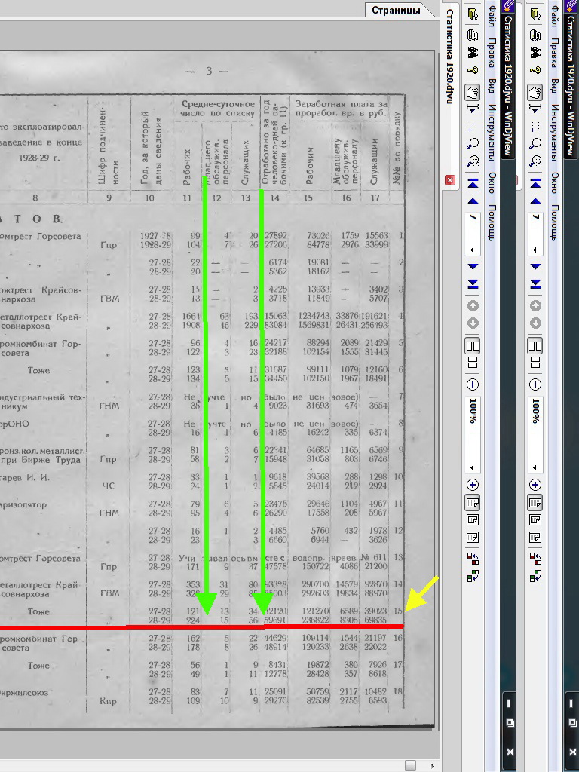The image size is (579, 772).
Task: Rotate page with red rotate icon, rightmost toolbar
Action: (x=535, y=559)
